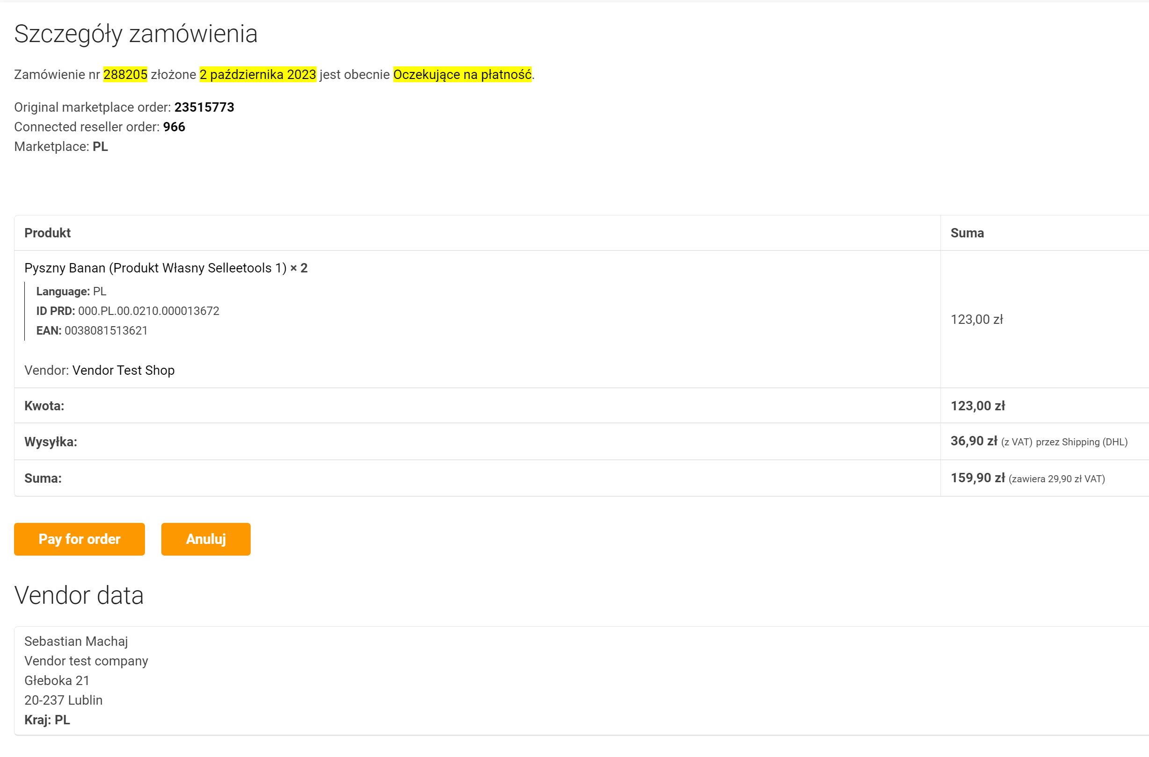1149x757 pixels.
Task: Click status Oczekujące na płatność
Action: 462,75
